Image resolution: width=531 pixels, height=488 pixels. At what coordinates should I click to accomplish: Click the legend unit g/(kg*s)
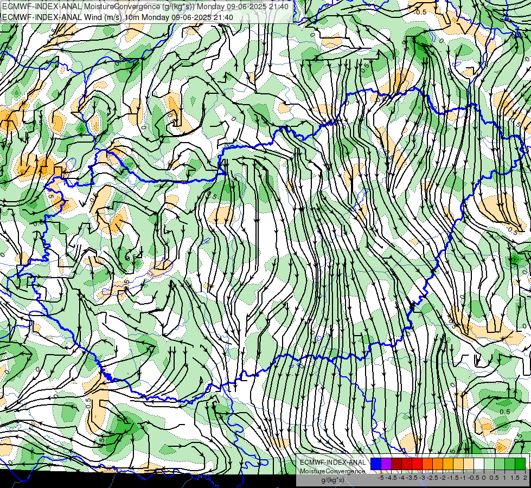pyautogui.click(x=332, y=480)
